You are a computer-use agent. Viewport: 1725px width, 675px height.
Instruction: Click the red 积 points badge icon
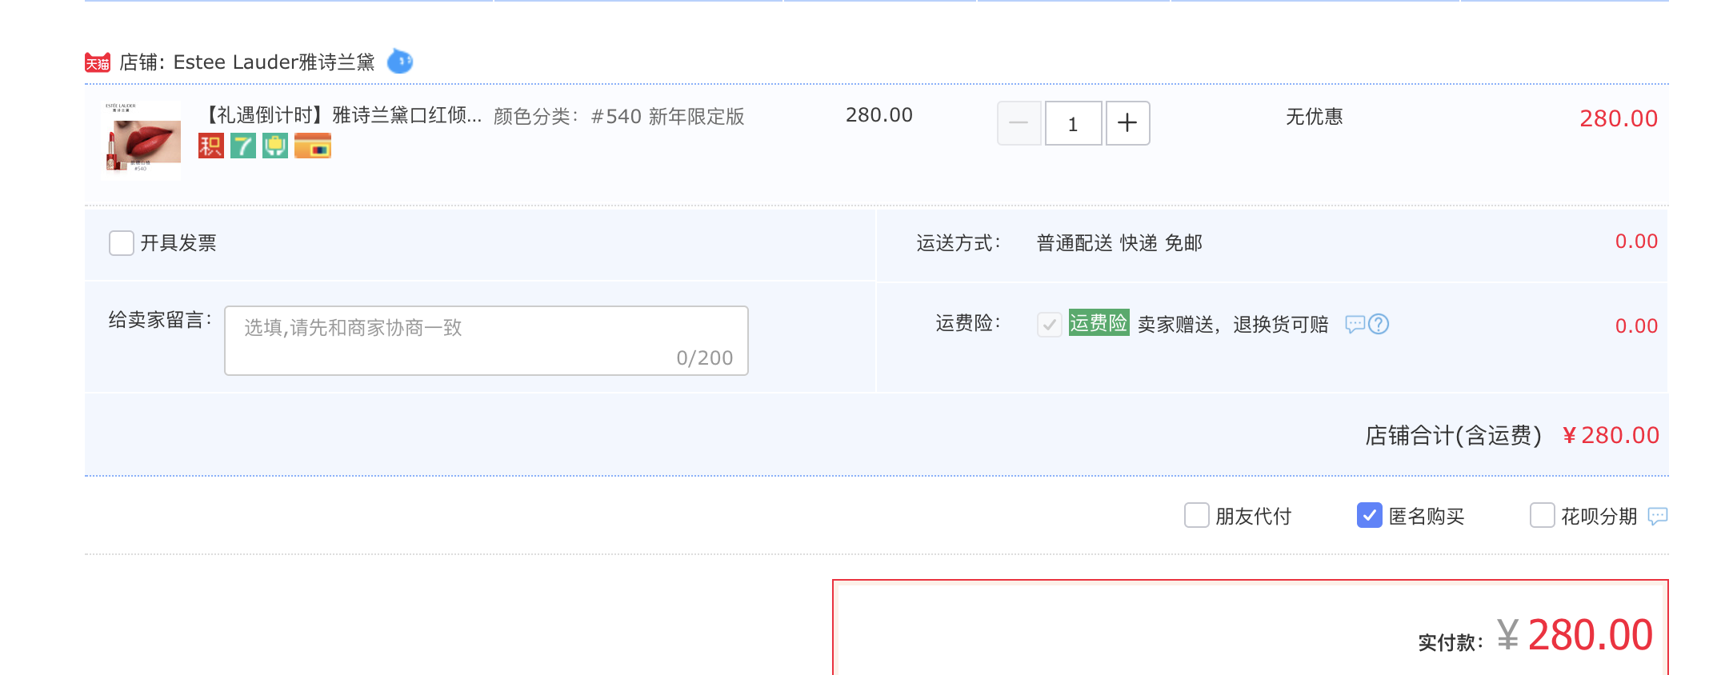(211, 146)
